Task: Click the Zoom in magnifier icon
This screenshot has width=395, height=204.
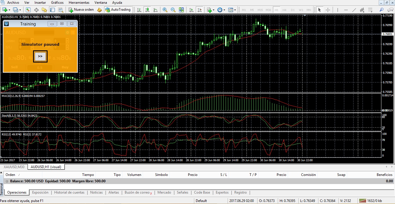Action: click(165, 10)
